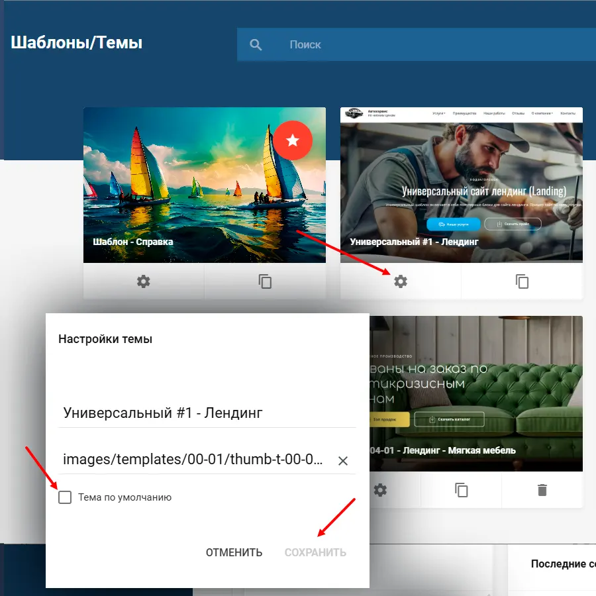Image resolution: width=596 pixels, height=596 pixels.
Task: Click the star badge on Шаблон - Справка
Action: click(x=292, y=140)
